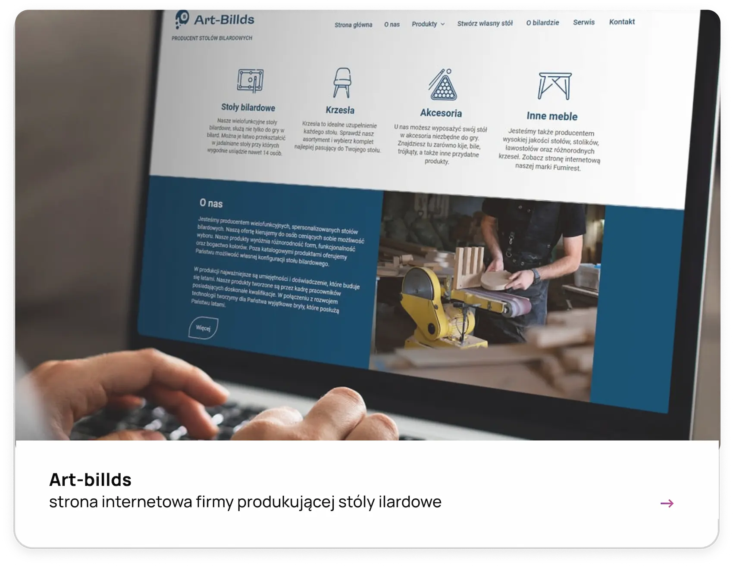Screen dimensions: 733x566
Task: Click the paragraph starting W produkcji najważniejsze
Action: pos(276,289)
